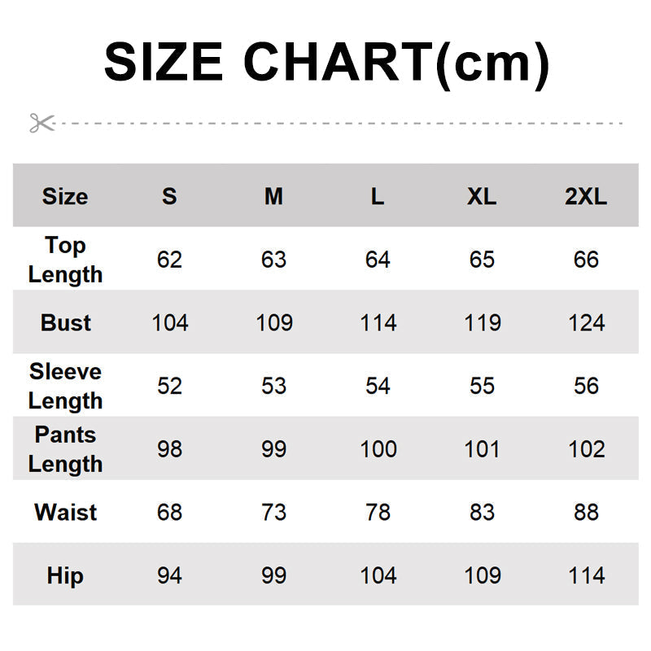Click the Bust row label

(65, 323)
